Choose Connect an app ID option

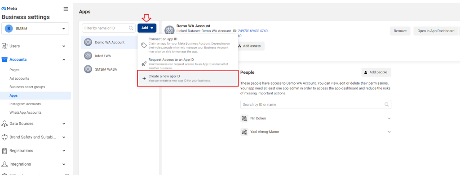(188, 45)
